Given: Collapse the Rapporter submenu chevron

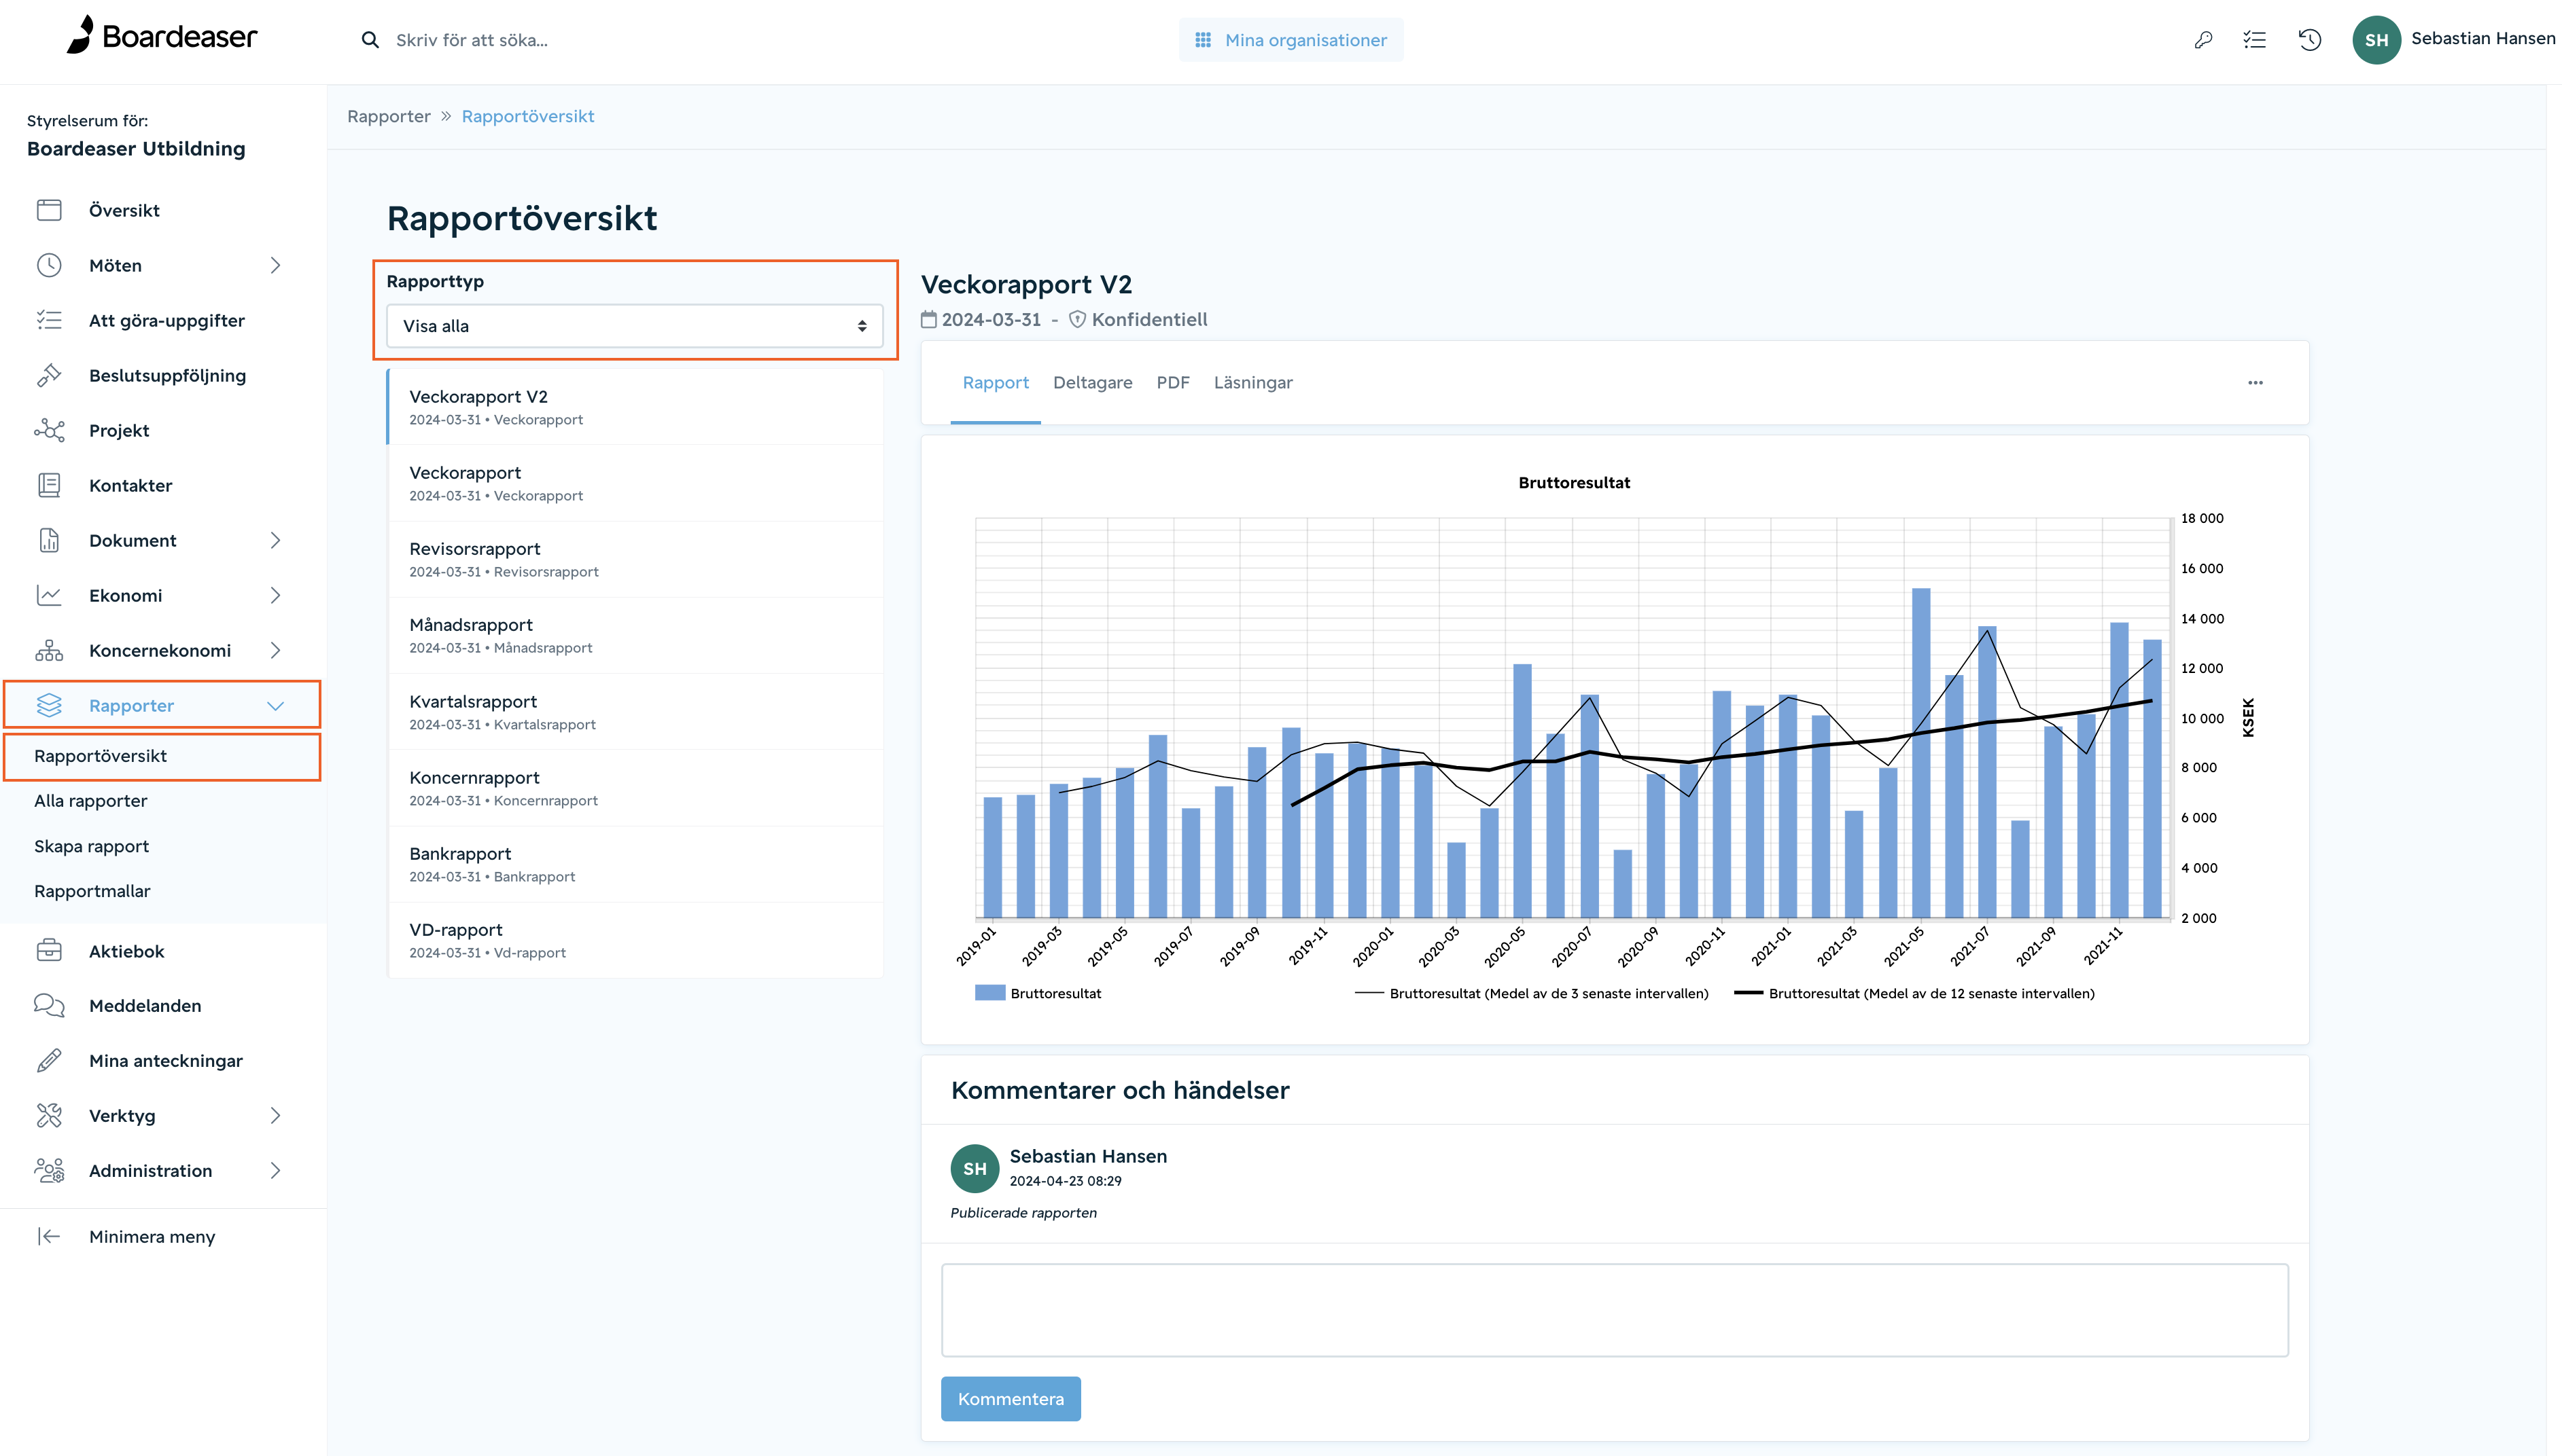Looking at the screenshot, I should click(275, 706).
